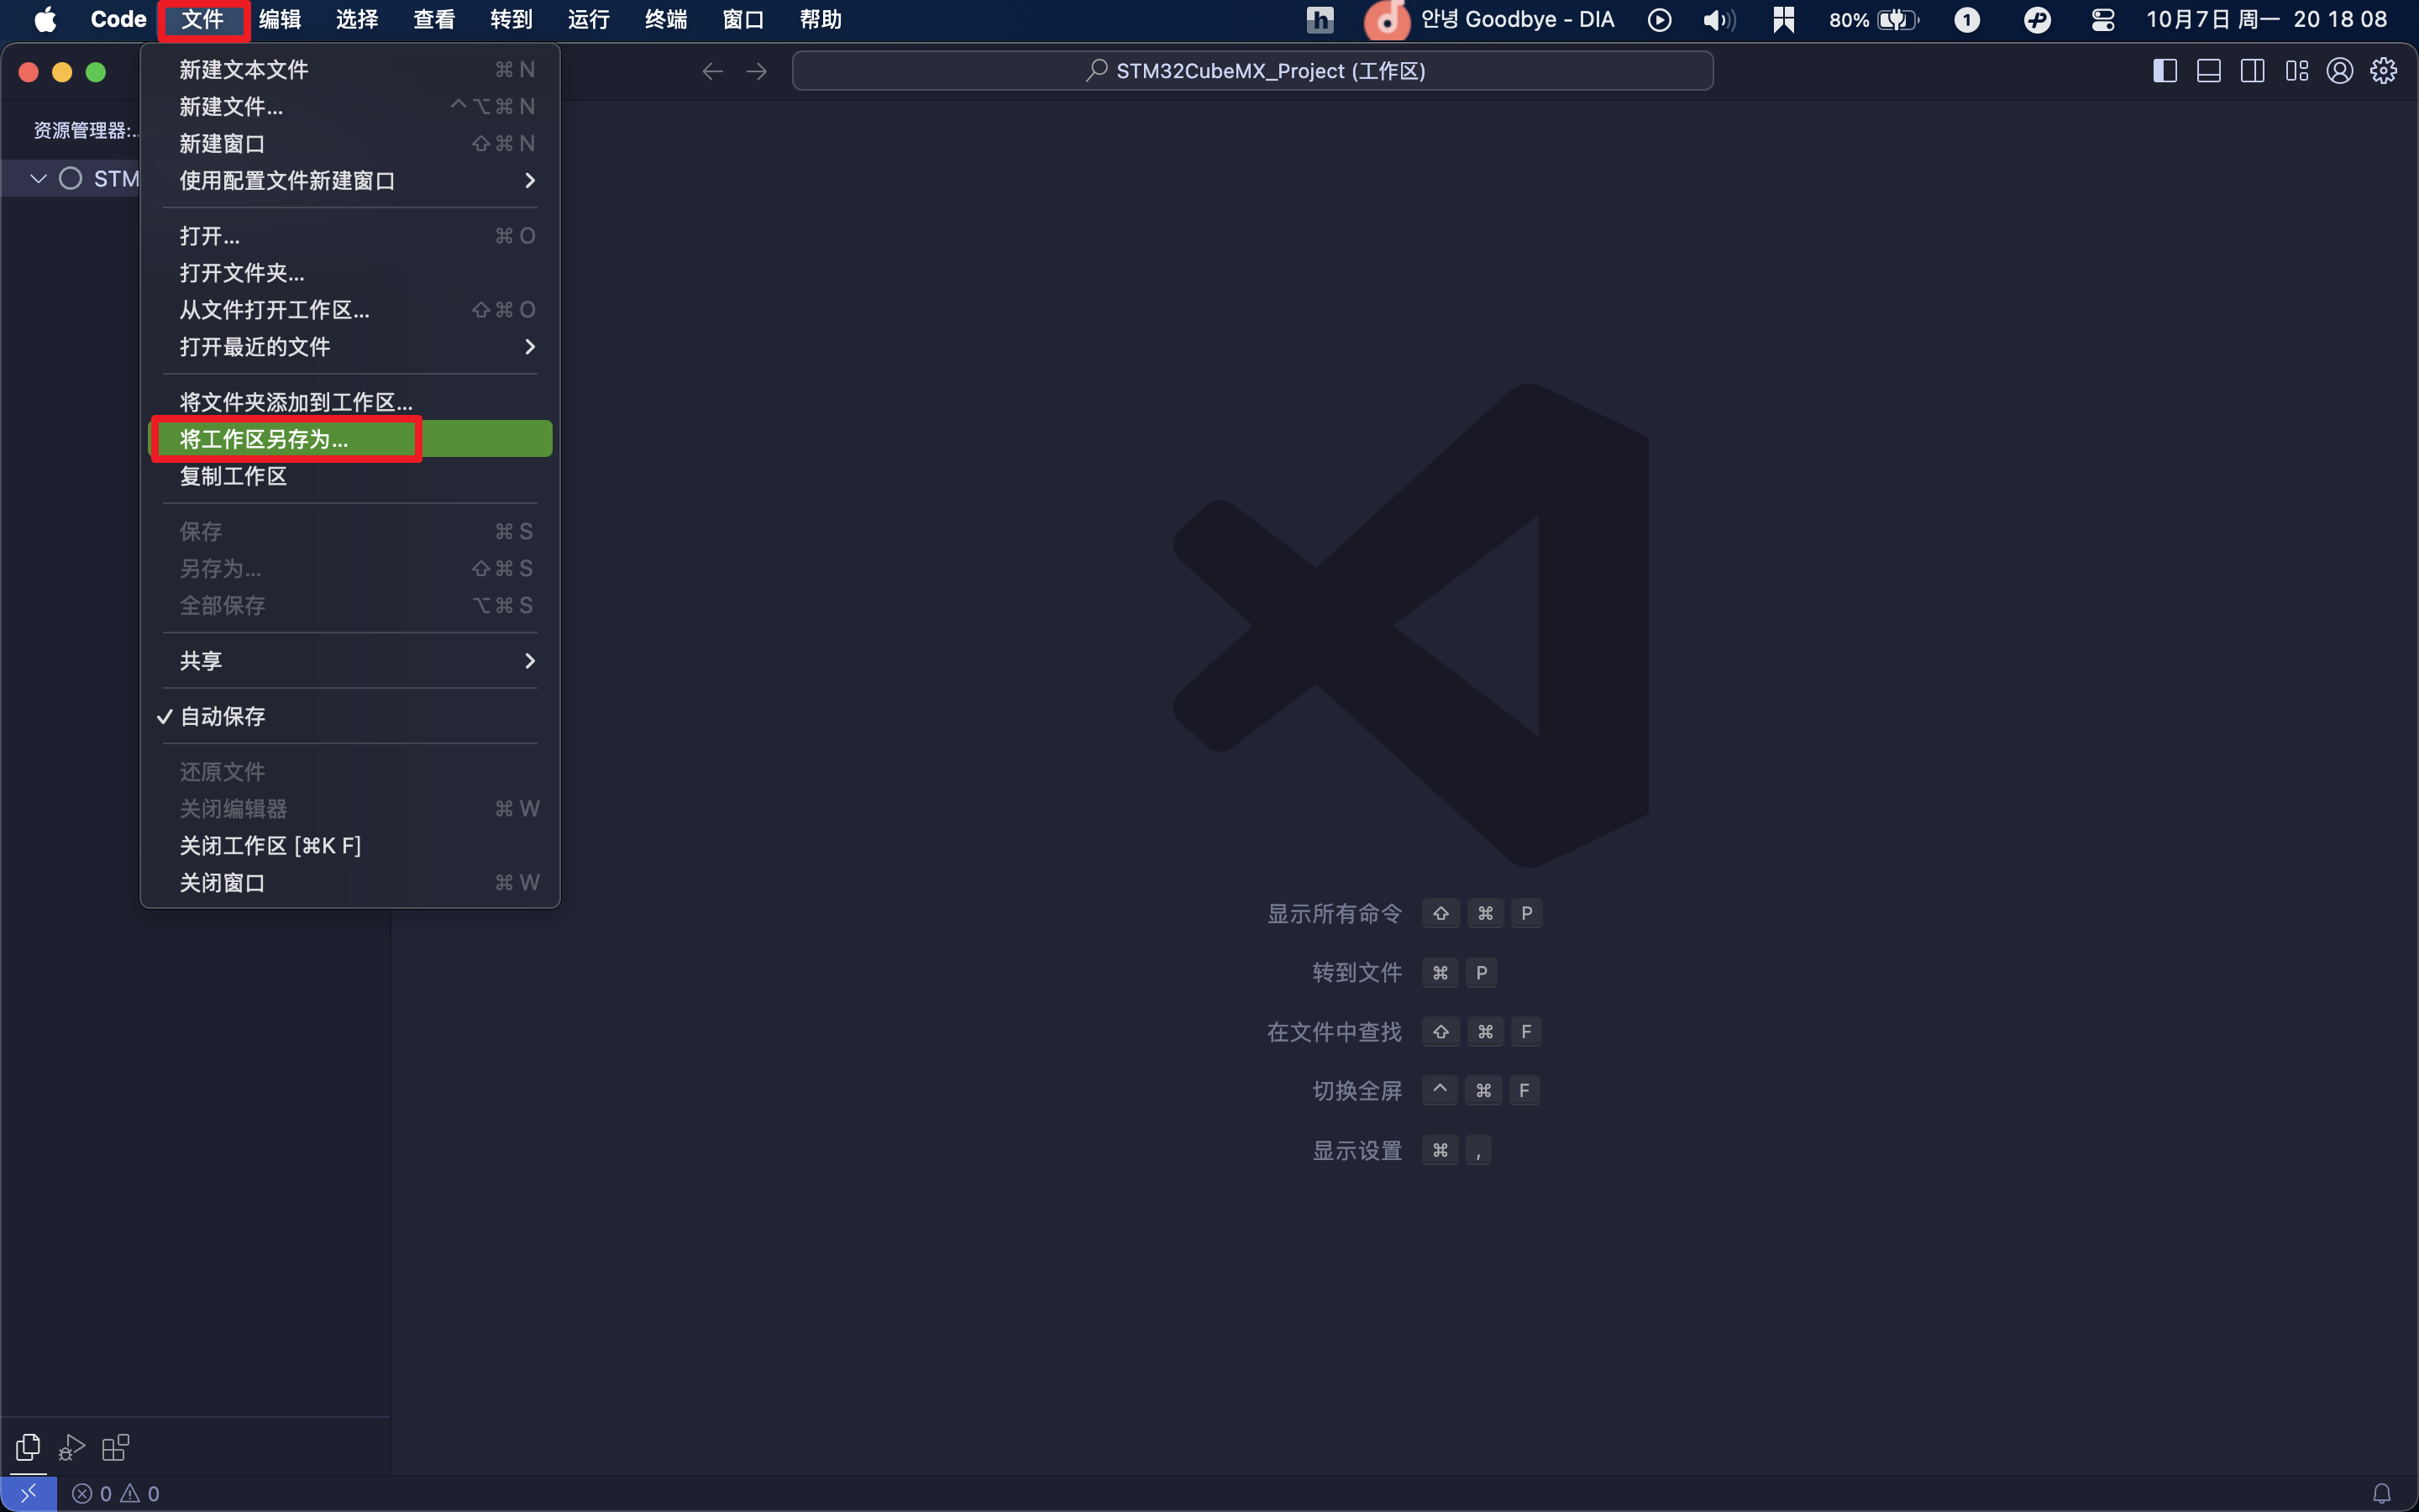Screen dimensions: 2419x1512
Task: Toggle the secondary sidebar layout icon
Action: (2252, 71)
